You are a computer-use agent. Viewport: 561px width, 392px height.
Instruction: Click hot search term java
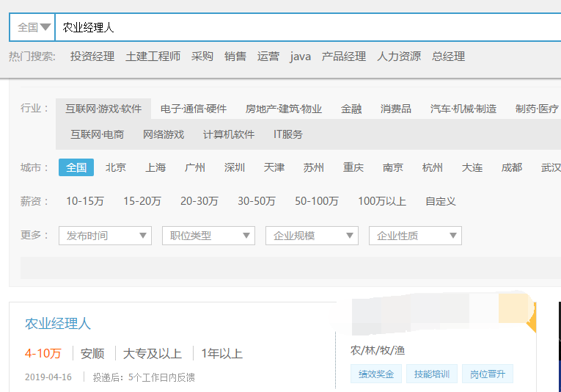[x=300, y=57]
